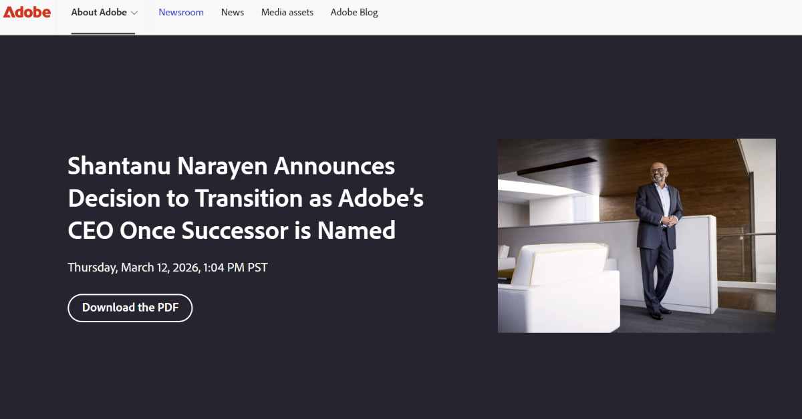Select the Adobe brand mark top left
802x419 pixels.
27,12
